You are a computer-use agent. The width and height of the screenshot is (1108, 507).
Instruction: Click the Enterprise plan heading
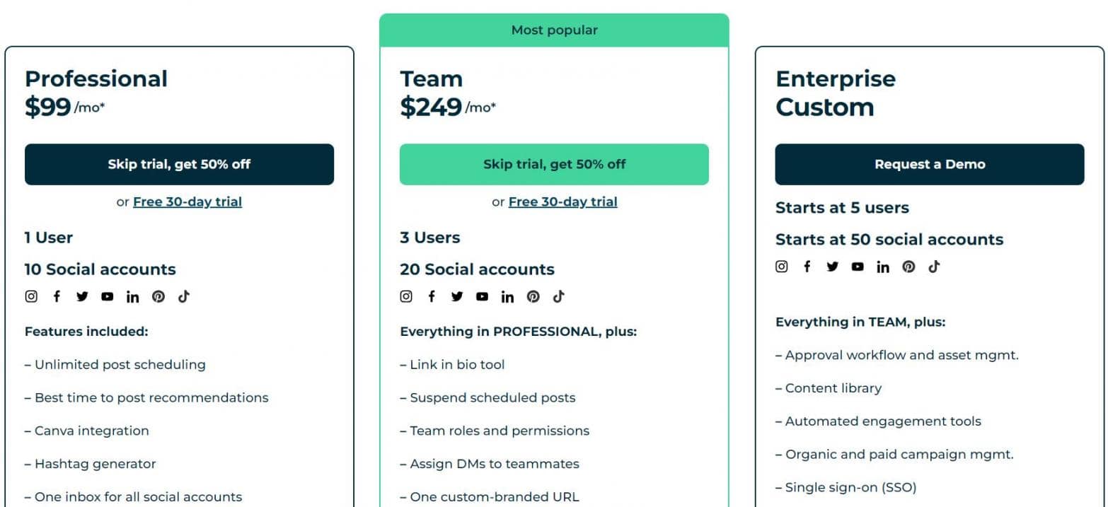tap(836, 78)
